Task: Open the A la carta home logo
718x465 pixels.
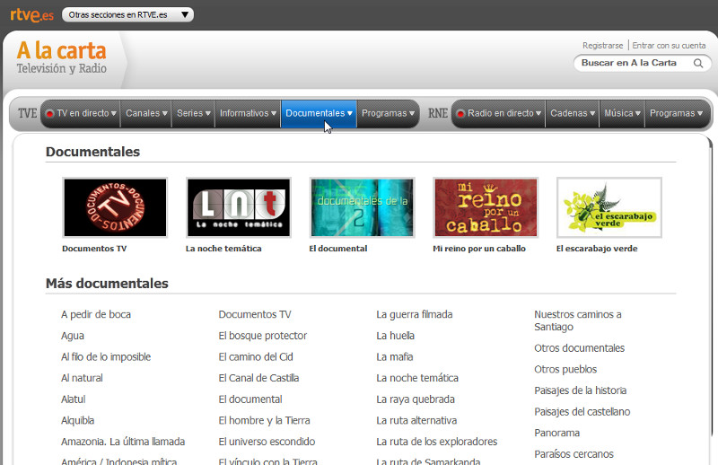Action: 62,57
